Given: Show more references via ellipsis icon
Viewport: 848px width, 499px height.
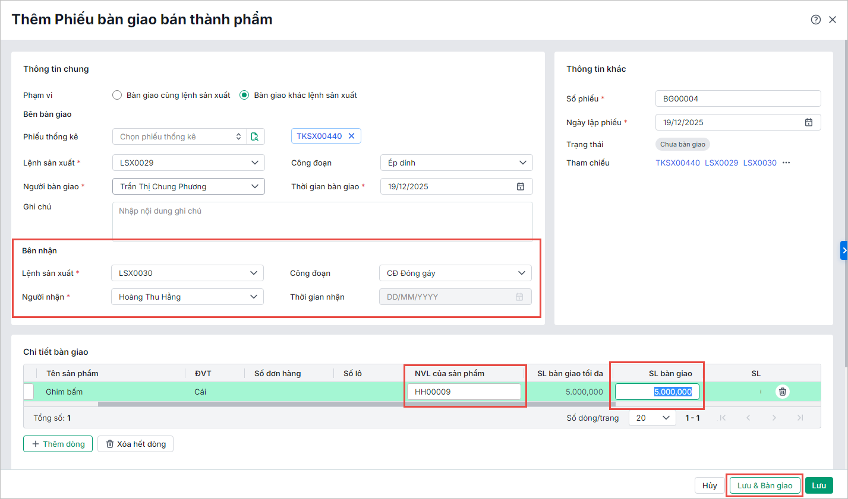Looking at the screenshot, I should 786,163.
